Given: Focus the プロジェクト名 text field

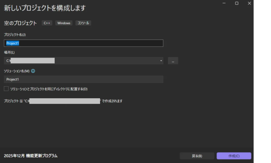Looking at the screenshot, I should point(84,43).
